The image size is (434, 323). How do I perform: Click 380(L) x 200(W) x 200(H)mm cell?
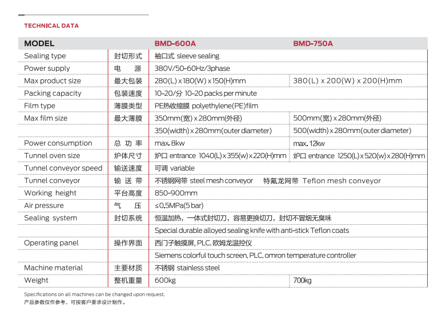tap(347, 81)
